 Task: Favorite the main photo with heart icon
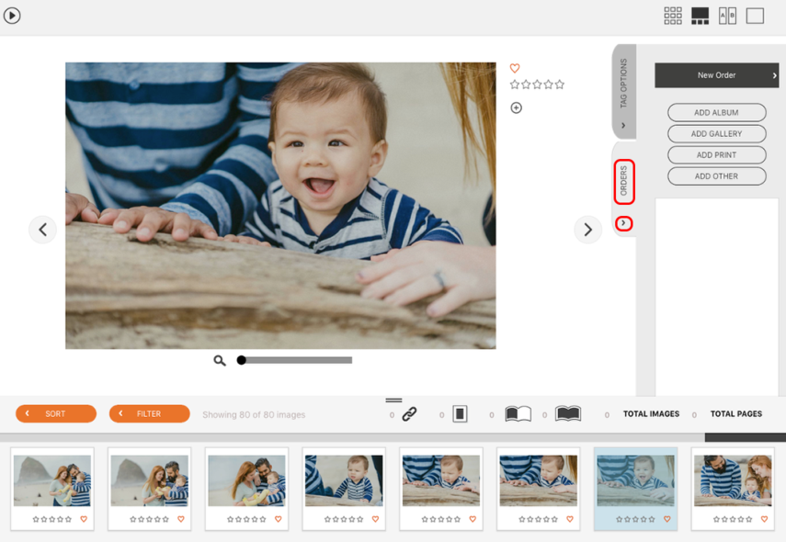(x=515, y=68)
